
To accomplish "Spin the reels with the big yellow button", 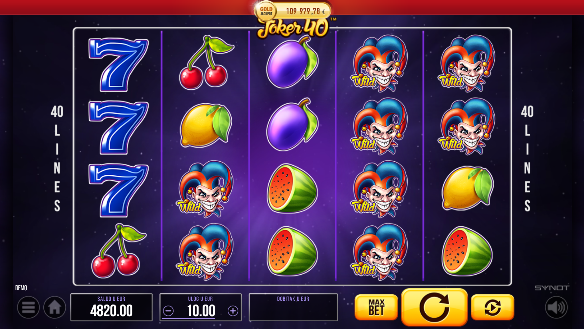I will pyautogui.click(x=434, y=307).
